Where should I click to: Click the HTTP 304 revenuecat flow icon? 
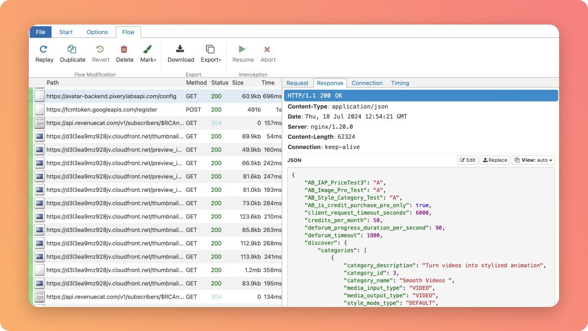[40, 123]
